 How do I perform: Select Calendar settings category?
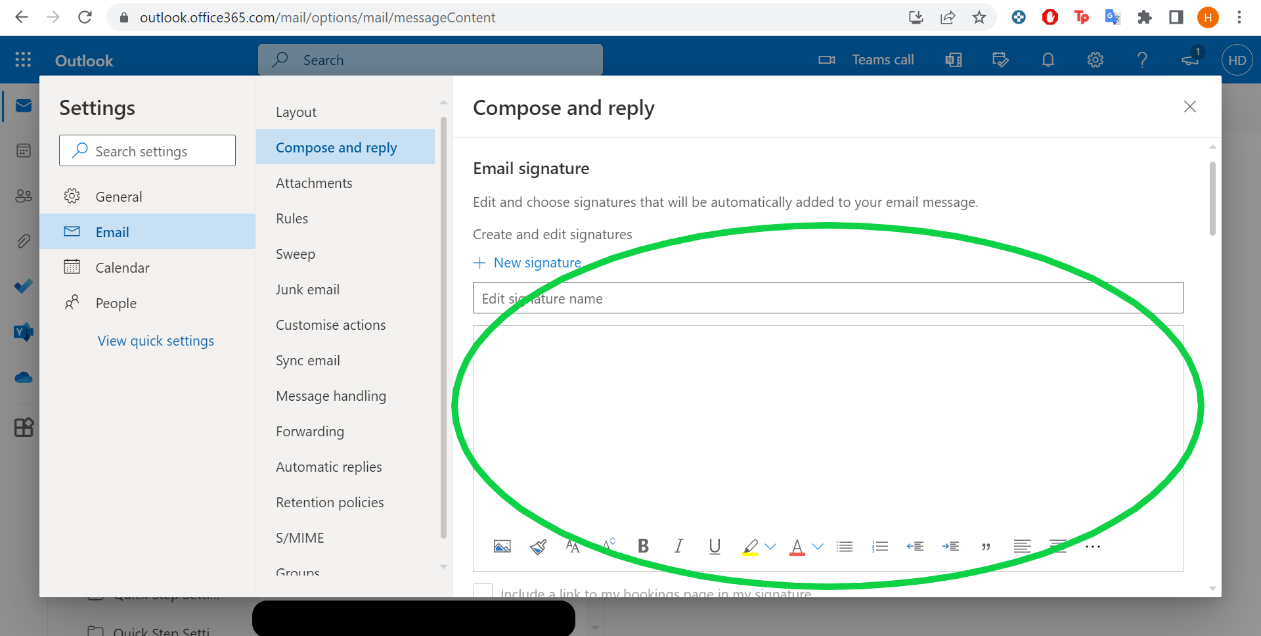click(148, 267)
